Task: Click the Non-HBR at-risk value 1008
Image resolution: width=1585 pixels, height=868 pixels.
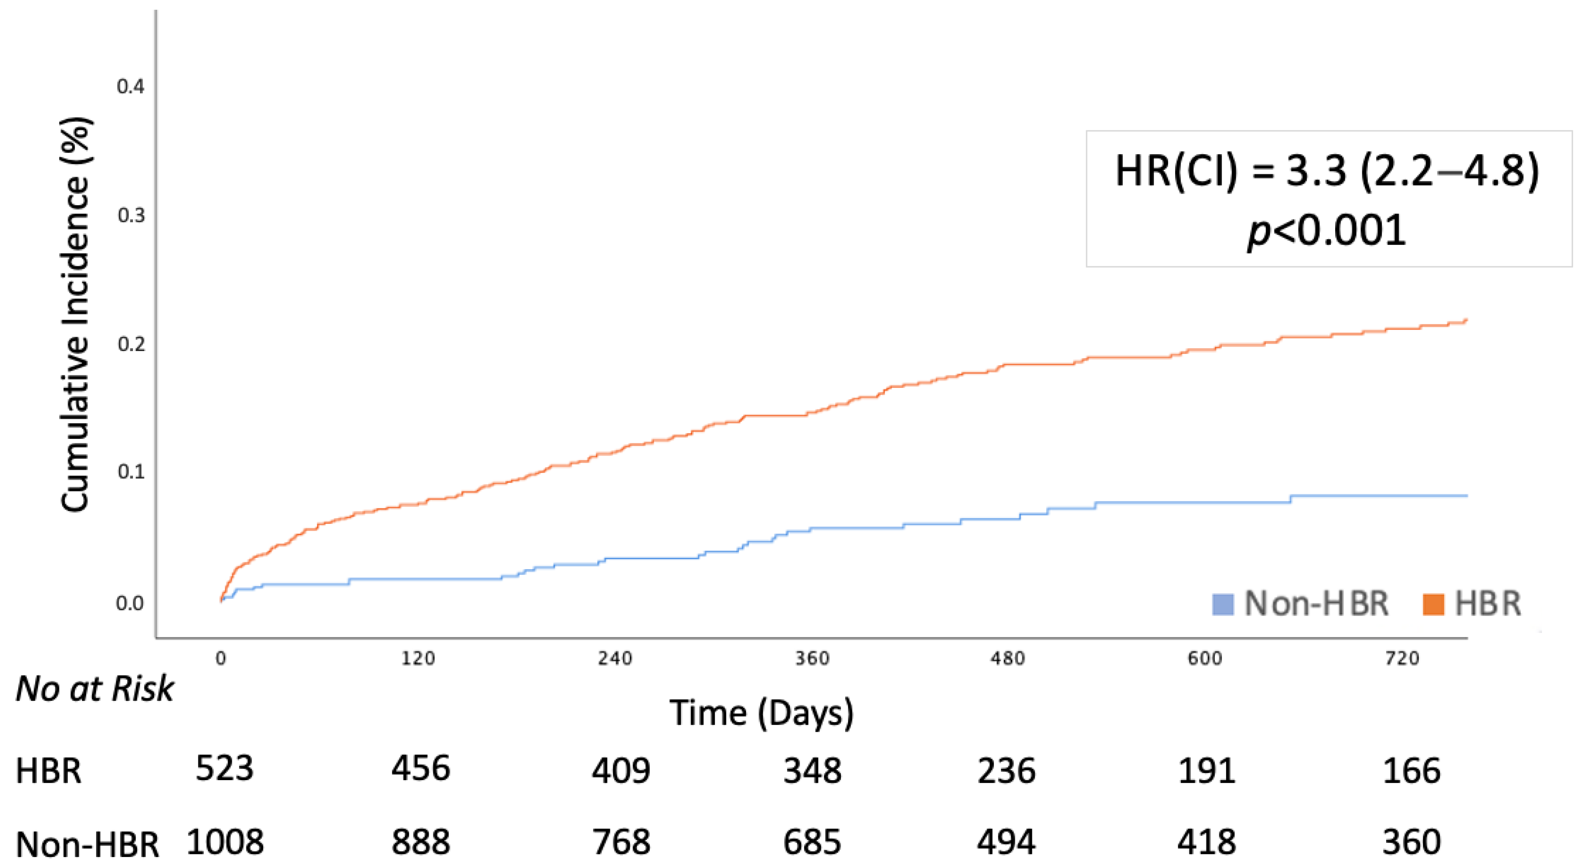Action: pyautogui.click(x=225, y=842)
